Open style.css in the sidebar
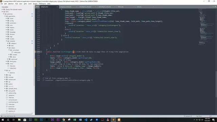Image resolution: width=217 pixels, height=122 pixels. [12, 73]
